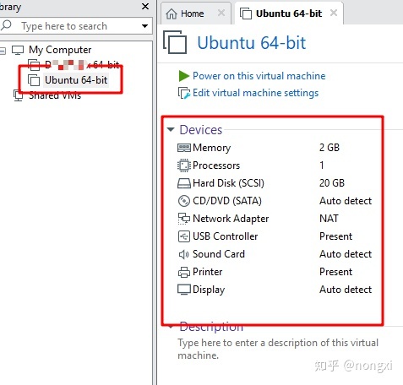This screenshot has width=403, height=385.
Task: Click Auto detect value for CD/DVD
Action: [x=346, y=201]
